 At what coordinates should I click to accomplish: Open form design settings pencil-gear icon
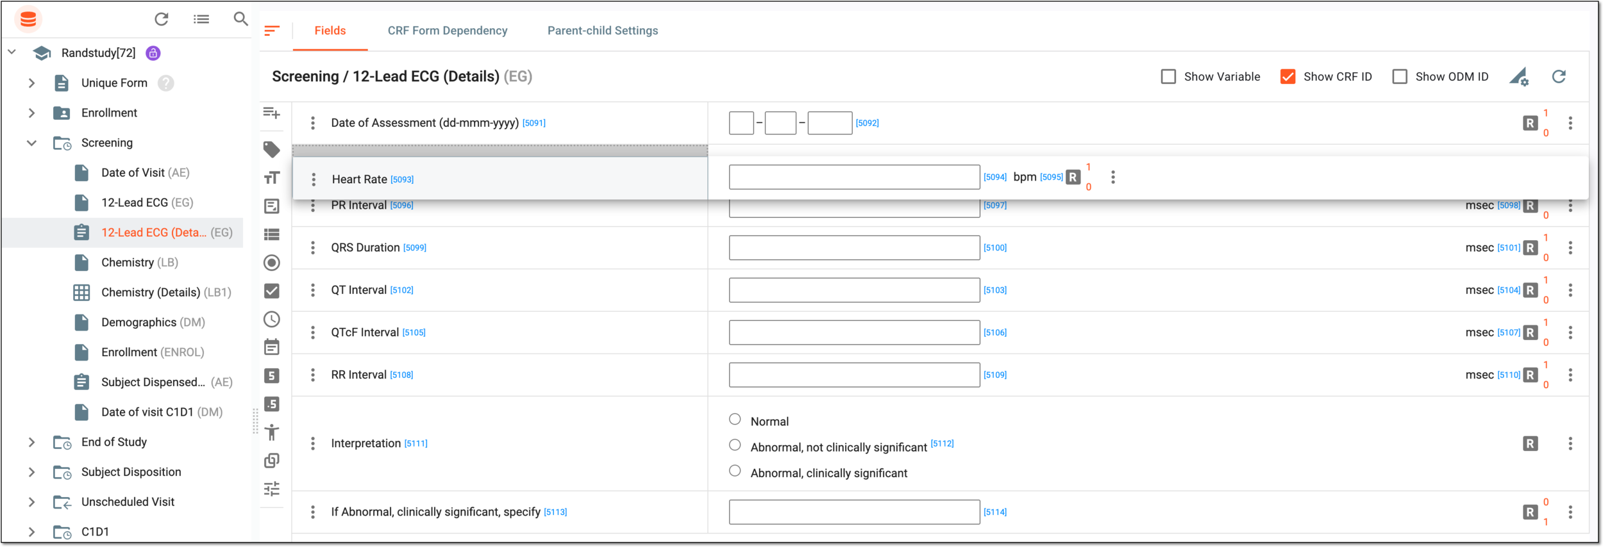[1519, 77]
